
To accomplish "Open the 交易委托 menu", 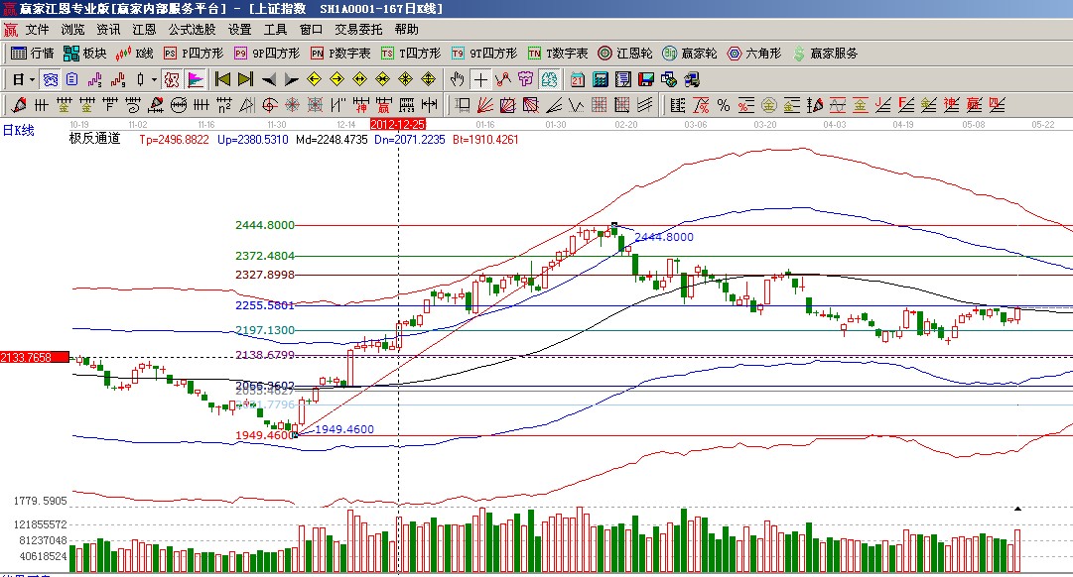I will pos(358,31).
